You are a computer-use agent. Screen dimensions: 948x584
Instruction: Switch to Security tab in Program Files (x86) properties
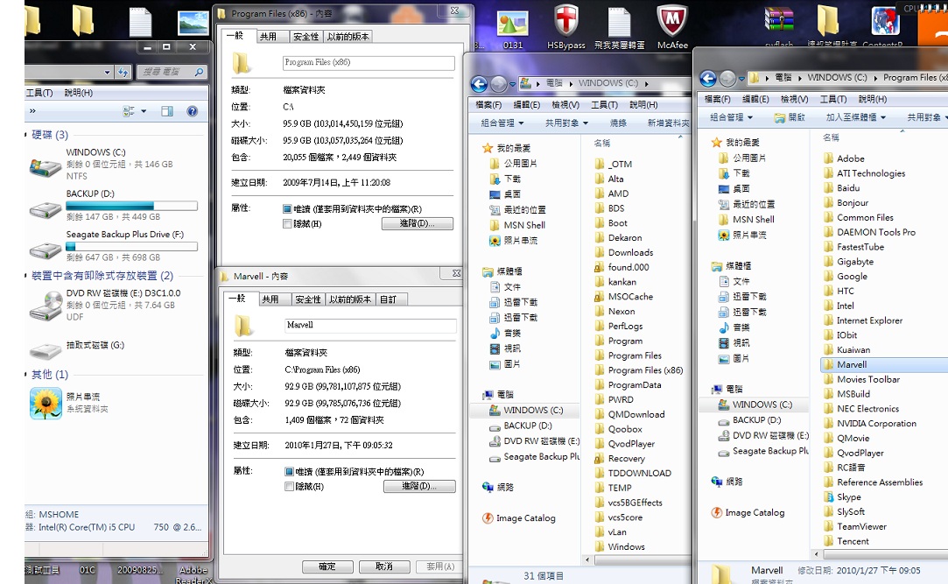(305, 36)
